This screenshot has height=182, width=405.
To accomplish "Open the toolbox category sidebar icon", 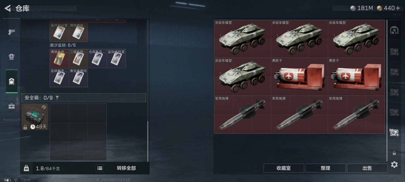I will [x=11, y=106].
